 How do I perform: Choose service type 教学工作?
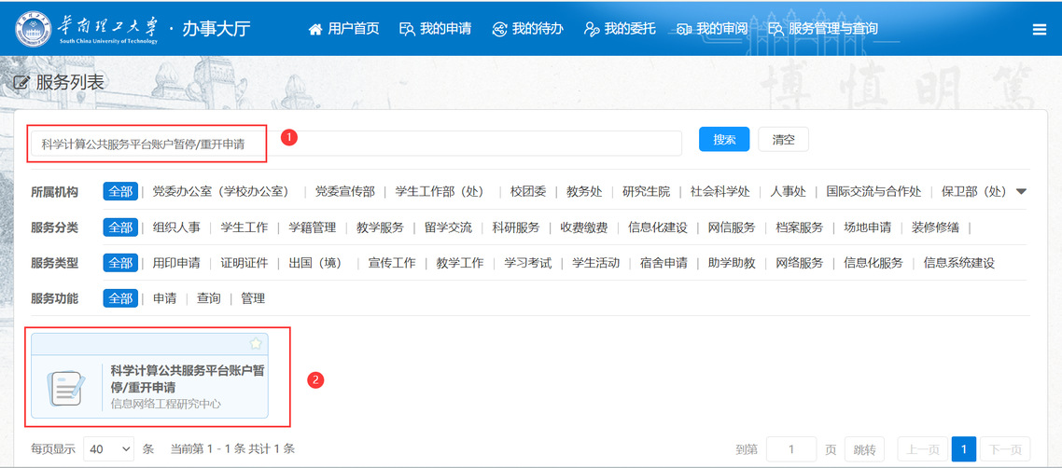tap(460, 262)
